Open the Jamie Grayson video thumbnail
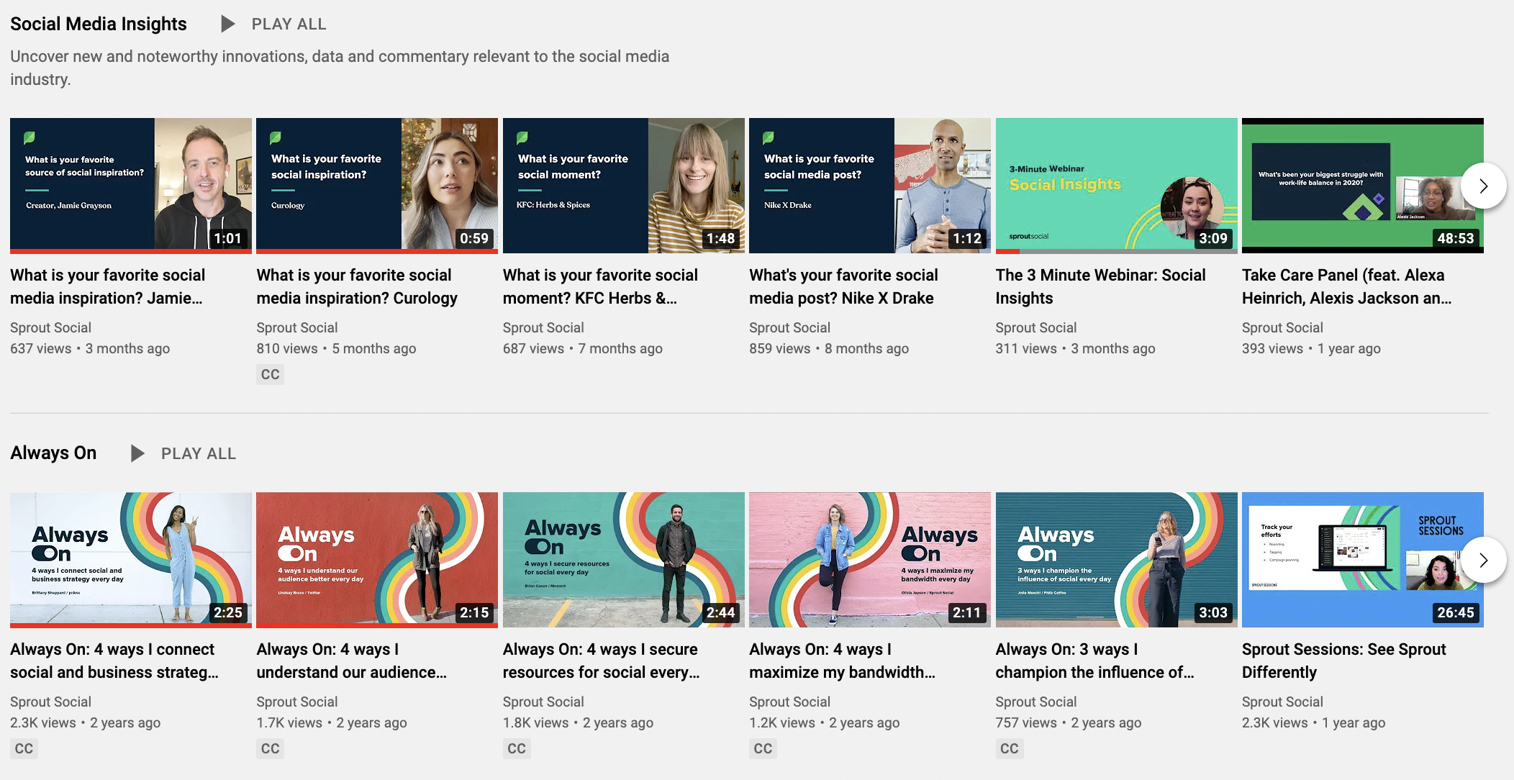Screen dimensions: 1514x780 tap(130, 185)
